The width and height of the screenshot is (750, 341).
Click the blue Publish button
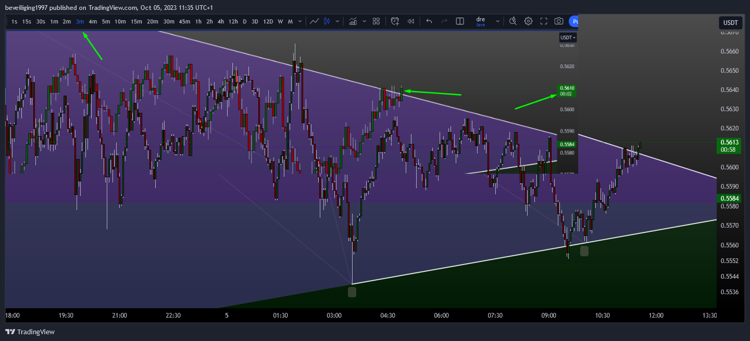pyautogui.click(x=573, y=21)
